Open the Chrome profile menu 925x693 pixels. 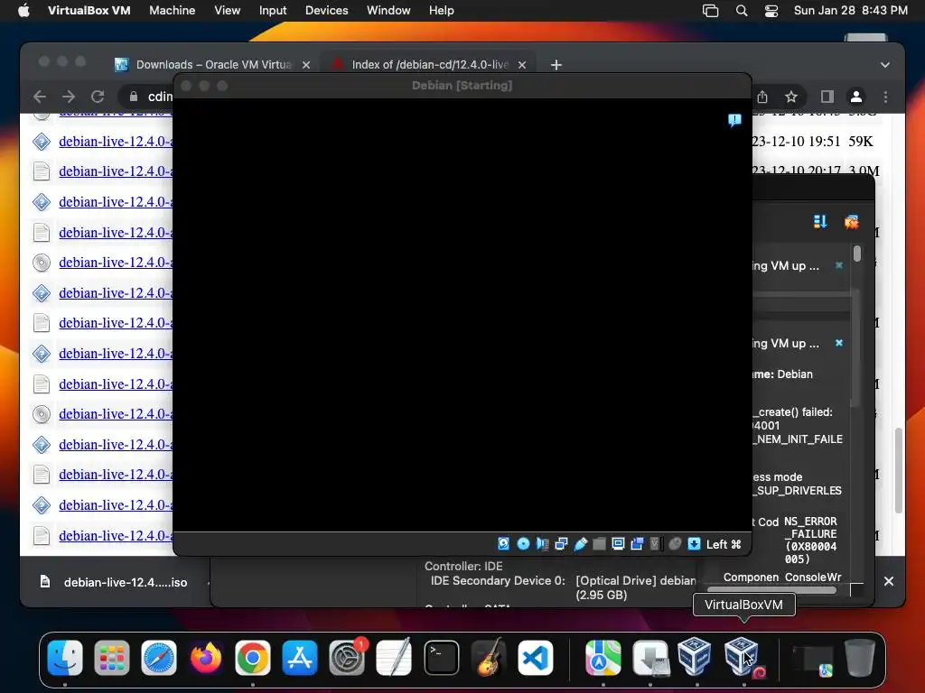856,97
